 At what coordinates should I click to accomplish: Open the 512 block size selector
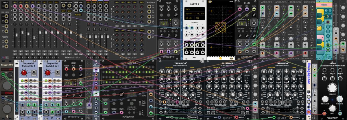[200, 18]
